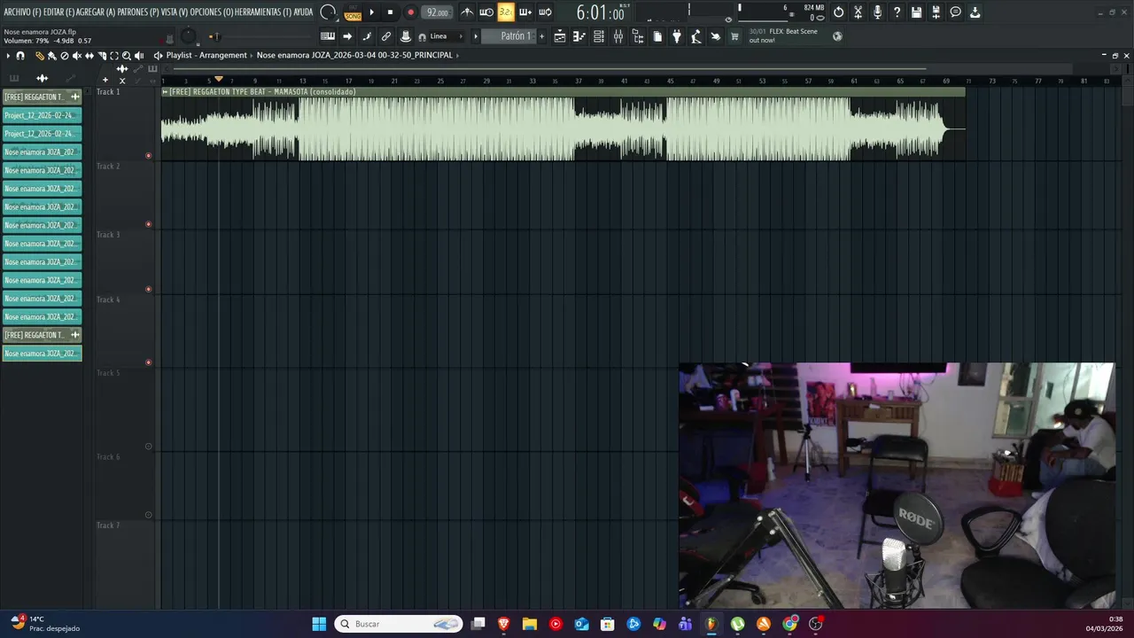Click the export download icon
Image resolution: width=1134 pixels, height=638 pixels.
pos(975,12)
